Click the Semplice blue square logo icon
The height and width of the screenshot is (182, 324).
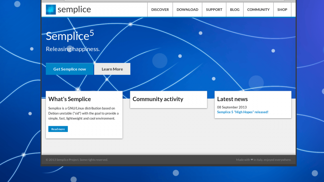point(51,9)
